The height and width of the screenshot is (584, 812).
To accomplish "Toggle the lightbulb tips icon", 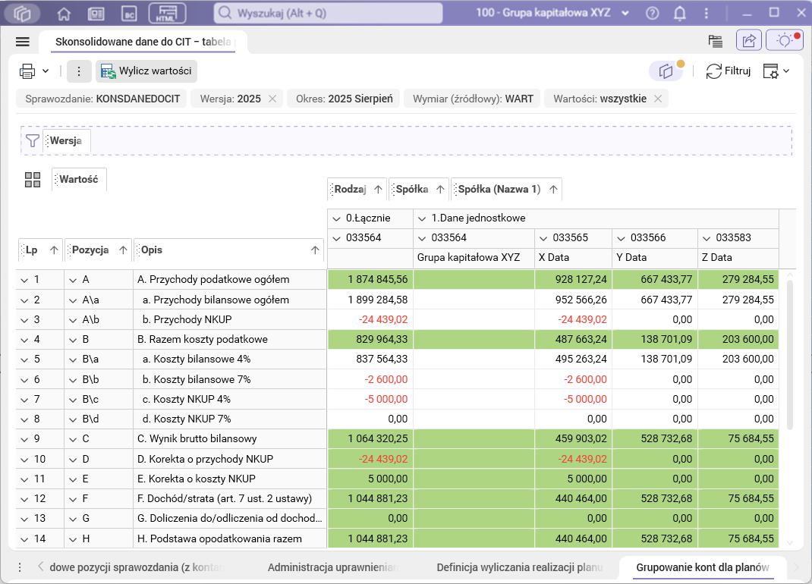I will coord(785,41).
